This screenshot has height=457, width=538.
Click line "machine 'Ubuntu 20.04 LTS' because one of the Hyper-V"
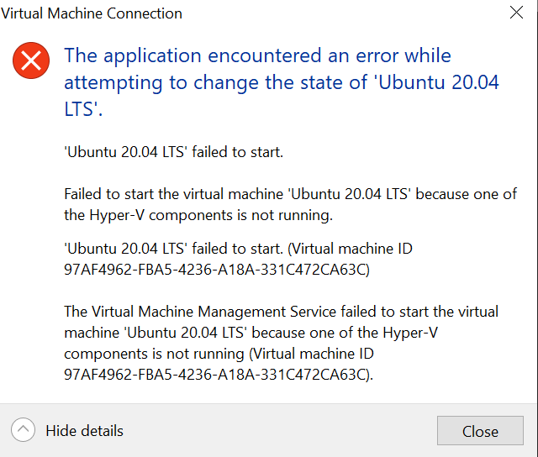tap(251, 333)
